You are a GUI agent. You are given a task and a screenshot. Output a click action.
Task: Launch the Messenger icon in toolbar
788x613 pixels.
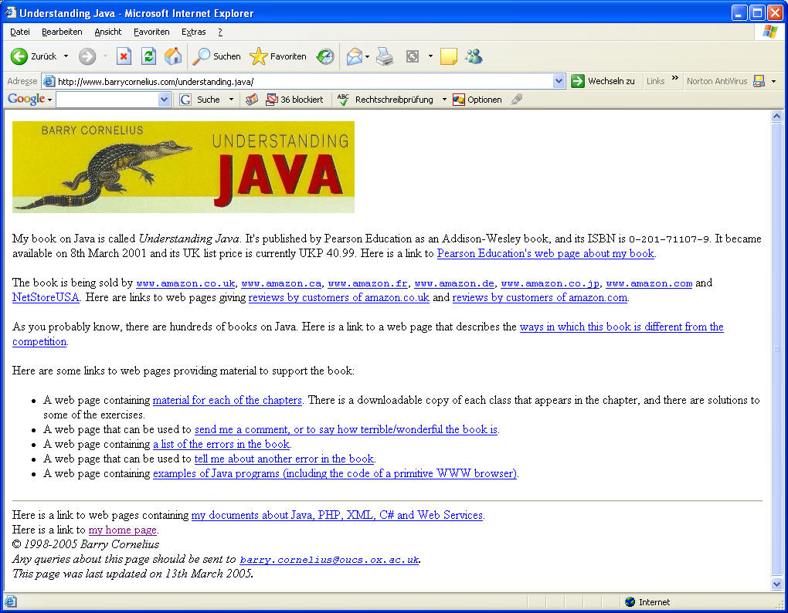click(474, 56)
